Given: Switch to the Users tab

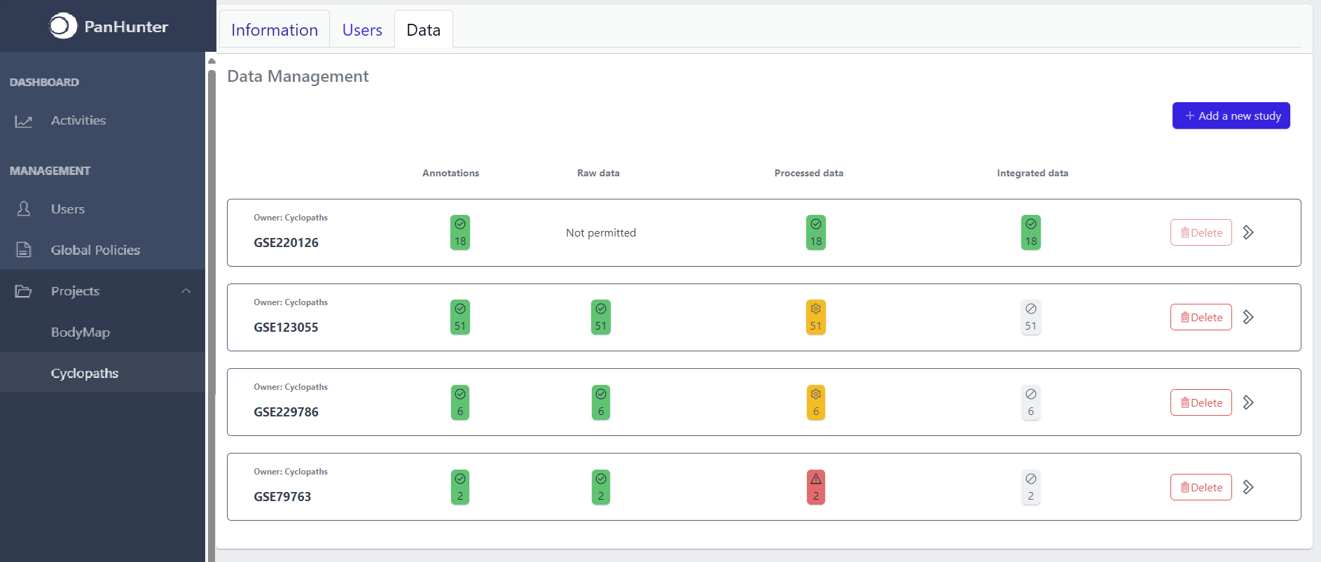Looking at the screenshot, I should tap(362, 30).
